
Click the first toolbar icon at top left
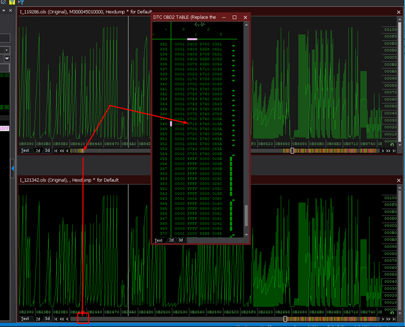(3, 2)
